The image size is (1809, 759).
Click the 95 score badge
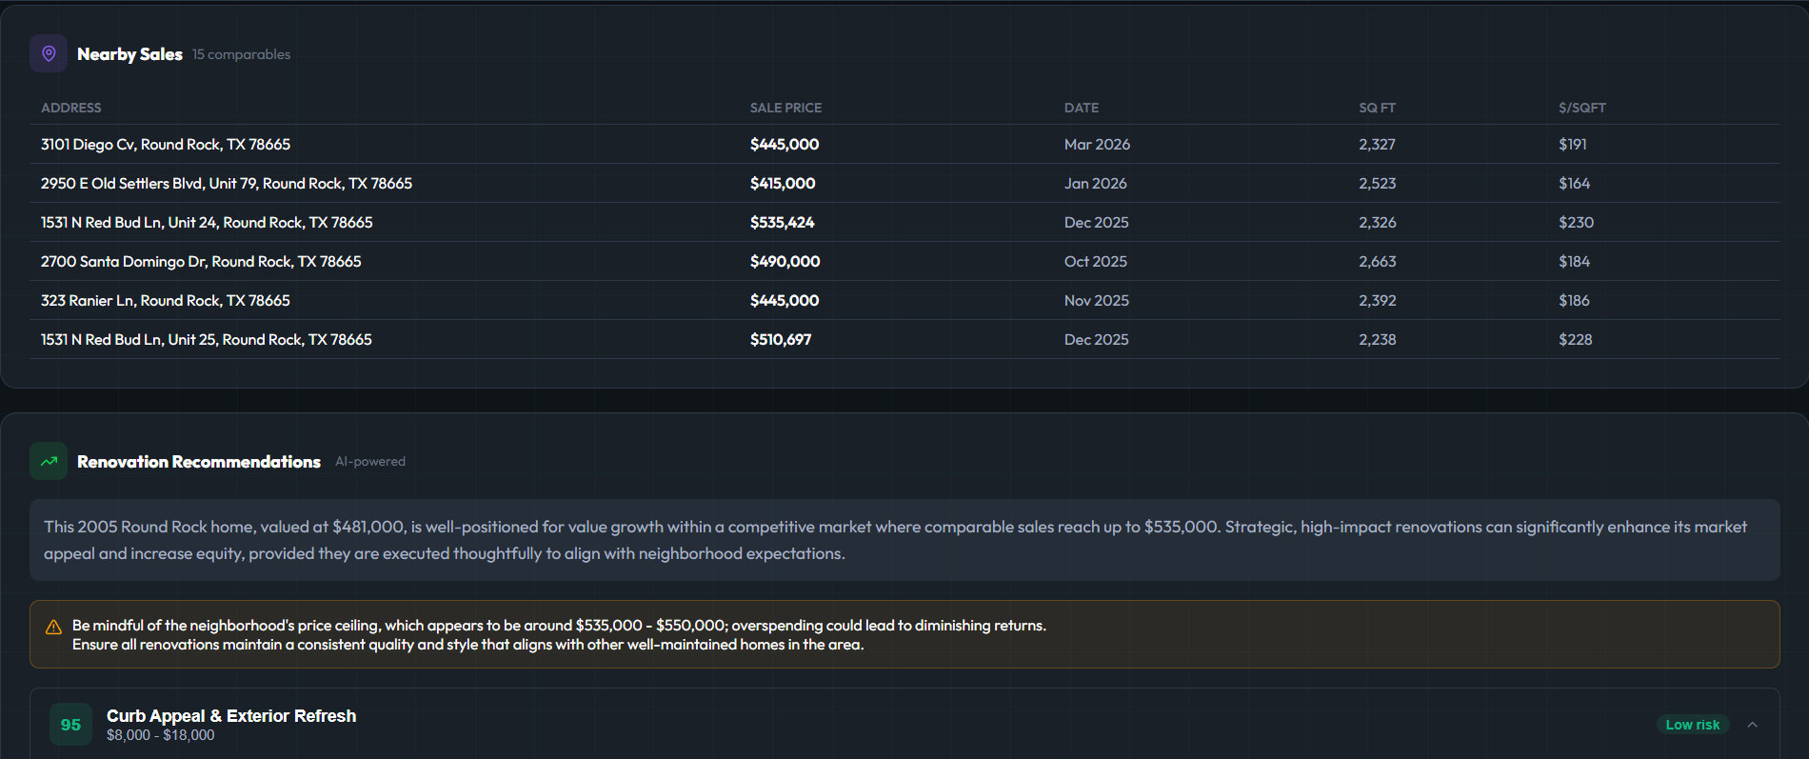pyautogui.click(x=70, y=725)
